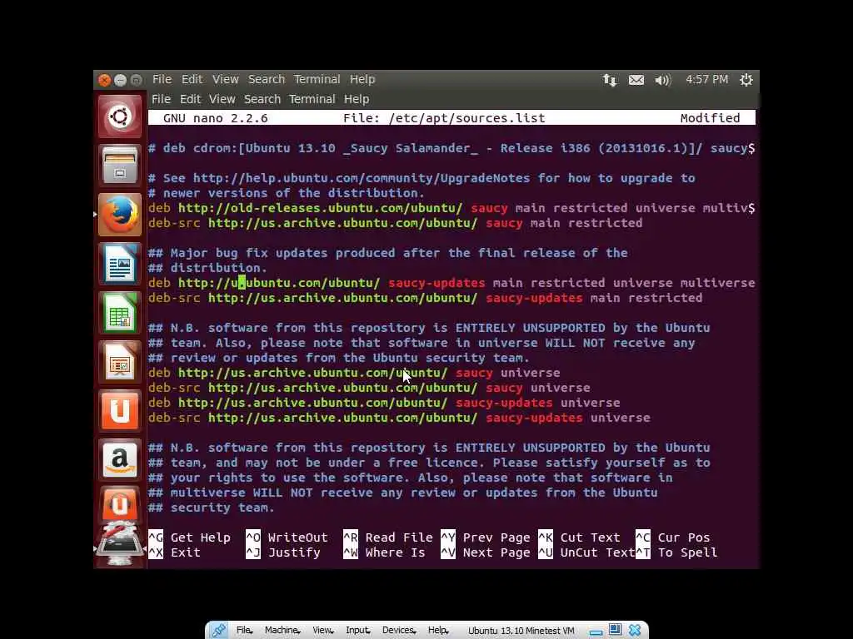Click '^W Where Is' nano shortcut
Image resolution: width=853 pixels, height=639 pixels.
point(384,552)
